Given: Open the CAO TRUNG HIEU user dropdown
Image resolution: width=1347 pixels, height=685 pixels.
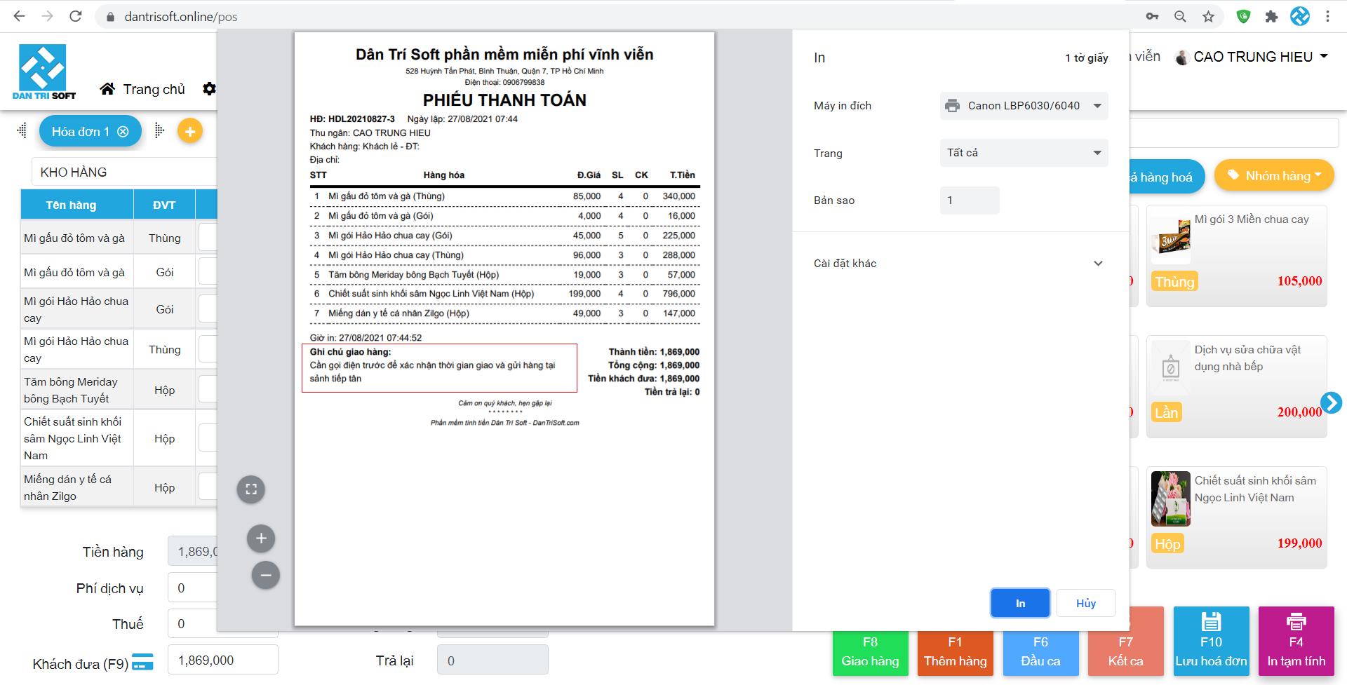Looking at the screenshot, I should click(1261, 57).
